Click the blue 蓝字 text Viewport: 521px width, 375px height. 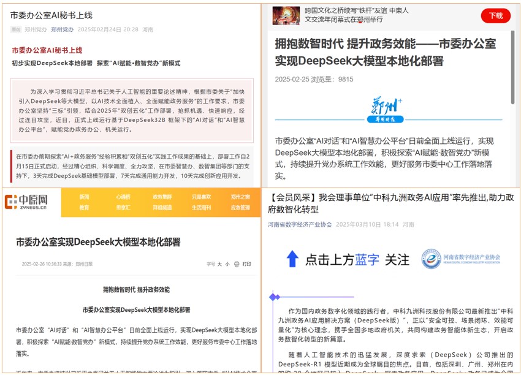[x=367, y=259]
